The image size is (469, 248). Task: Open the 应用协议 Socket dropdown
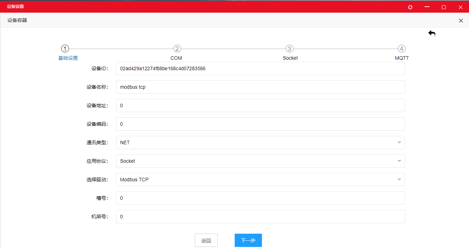[260, 161]
